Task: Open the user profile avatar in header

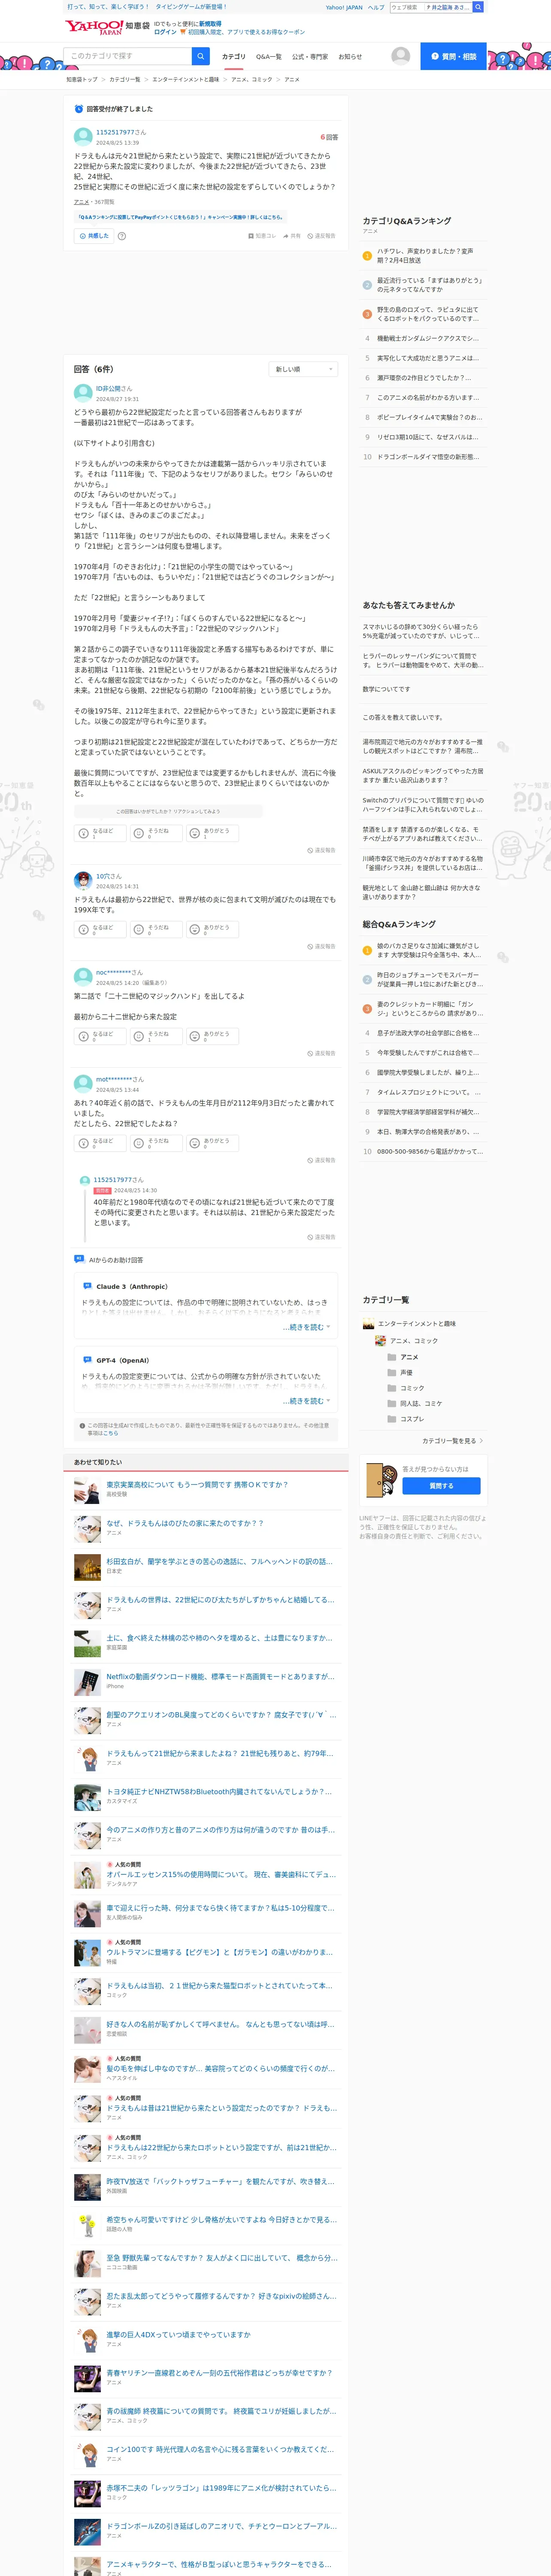Action: [x=400, y=56]
